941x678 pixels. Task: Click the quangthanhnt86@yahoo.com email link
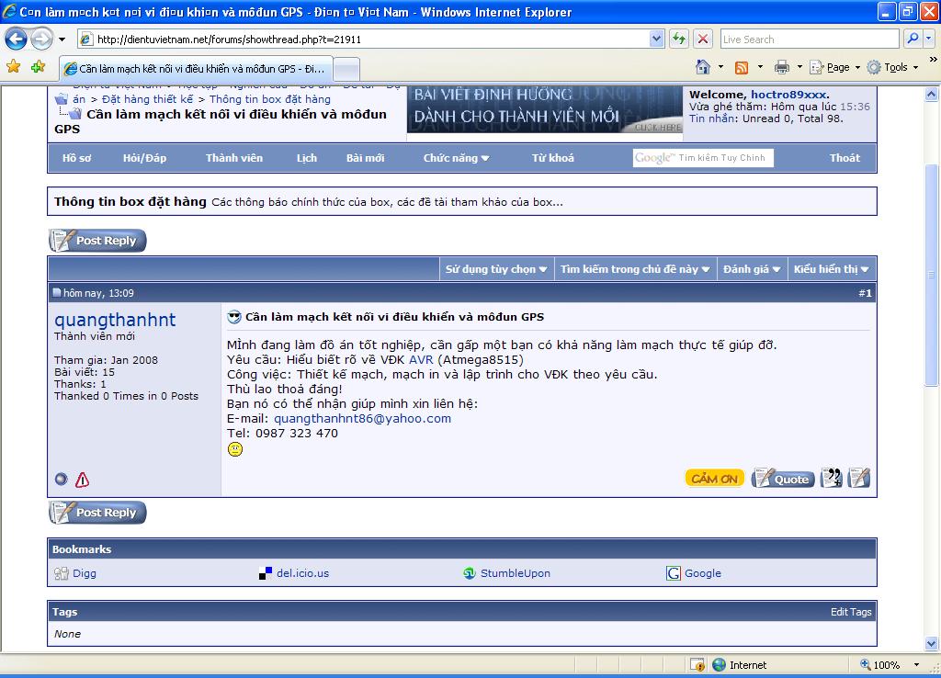362,419
